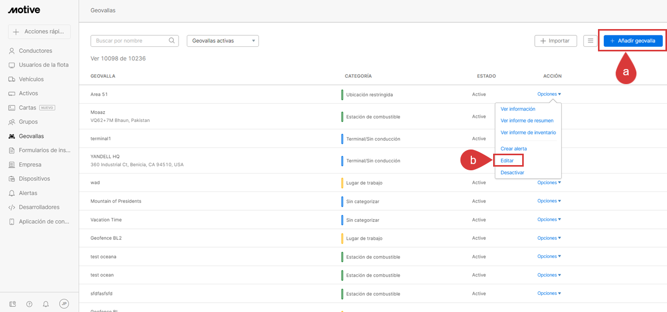The width and height of the screenshot is (667, 312).
Task: Click the Formularios de inspección icon
Action: (x=12, y=150)
